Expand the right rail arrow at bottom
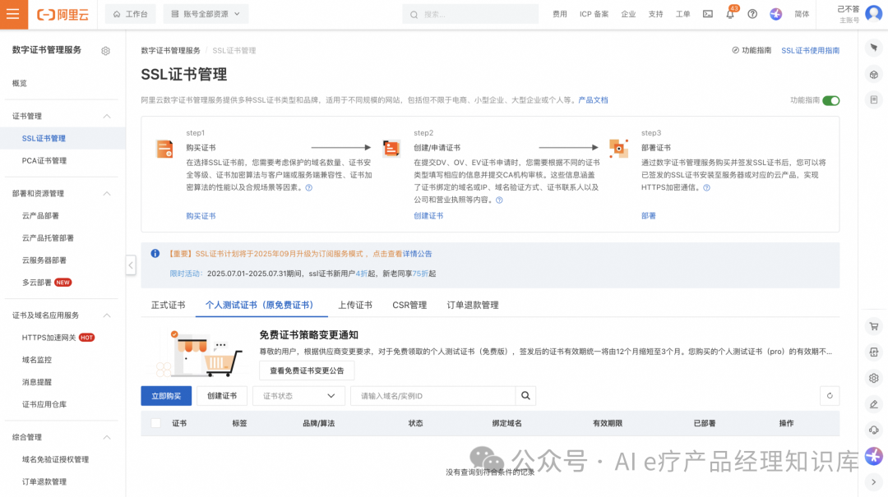Viewport: 888px width, 497px height. (874, 481)
